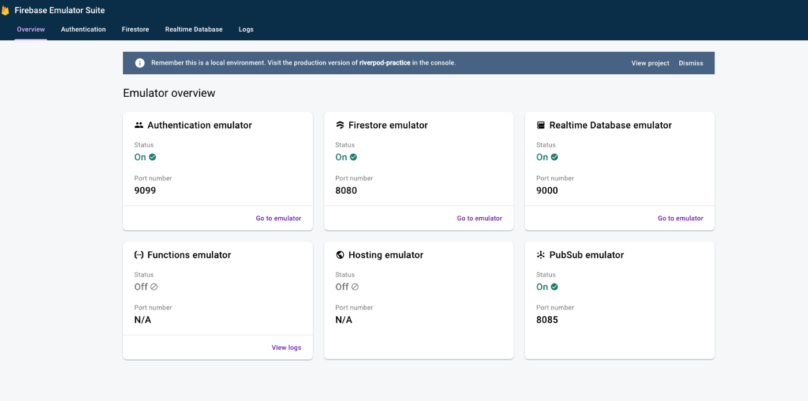
Task: Go to the Authentication emulator
Action: click(279, 218)
